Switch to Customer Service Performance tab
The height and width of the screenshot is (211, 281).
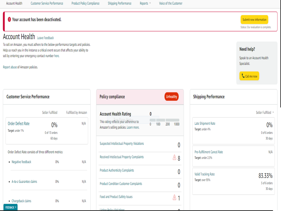47,3
